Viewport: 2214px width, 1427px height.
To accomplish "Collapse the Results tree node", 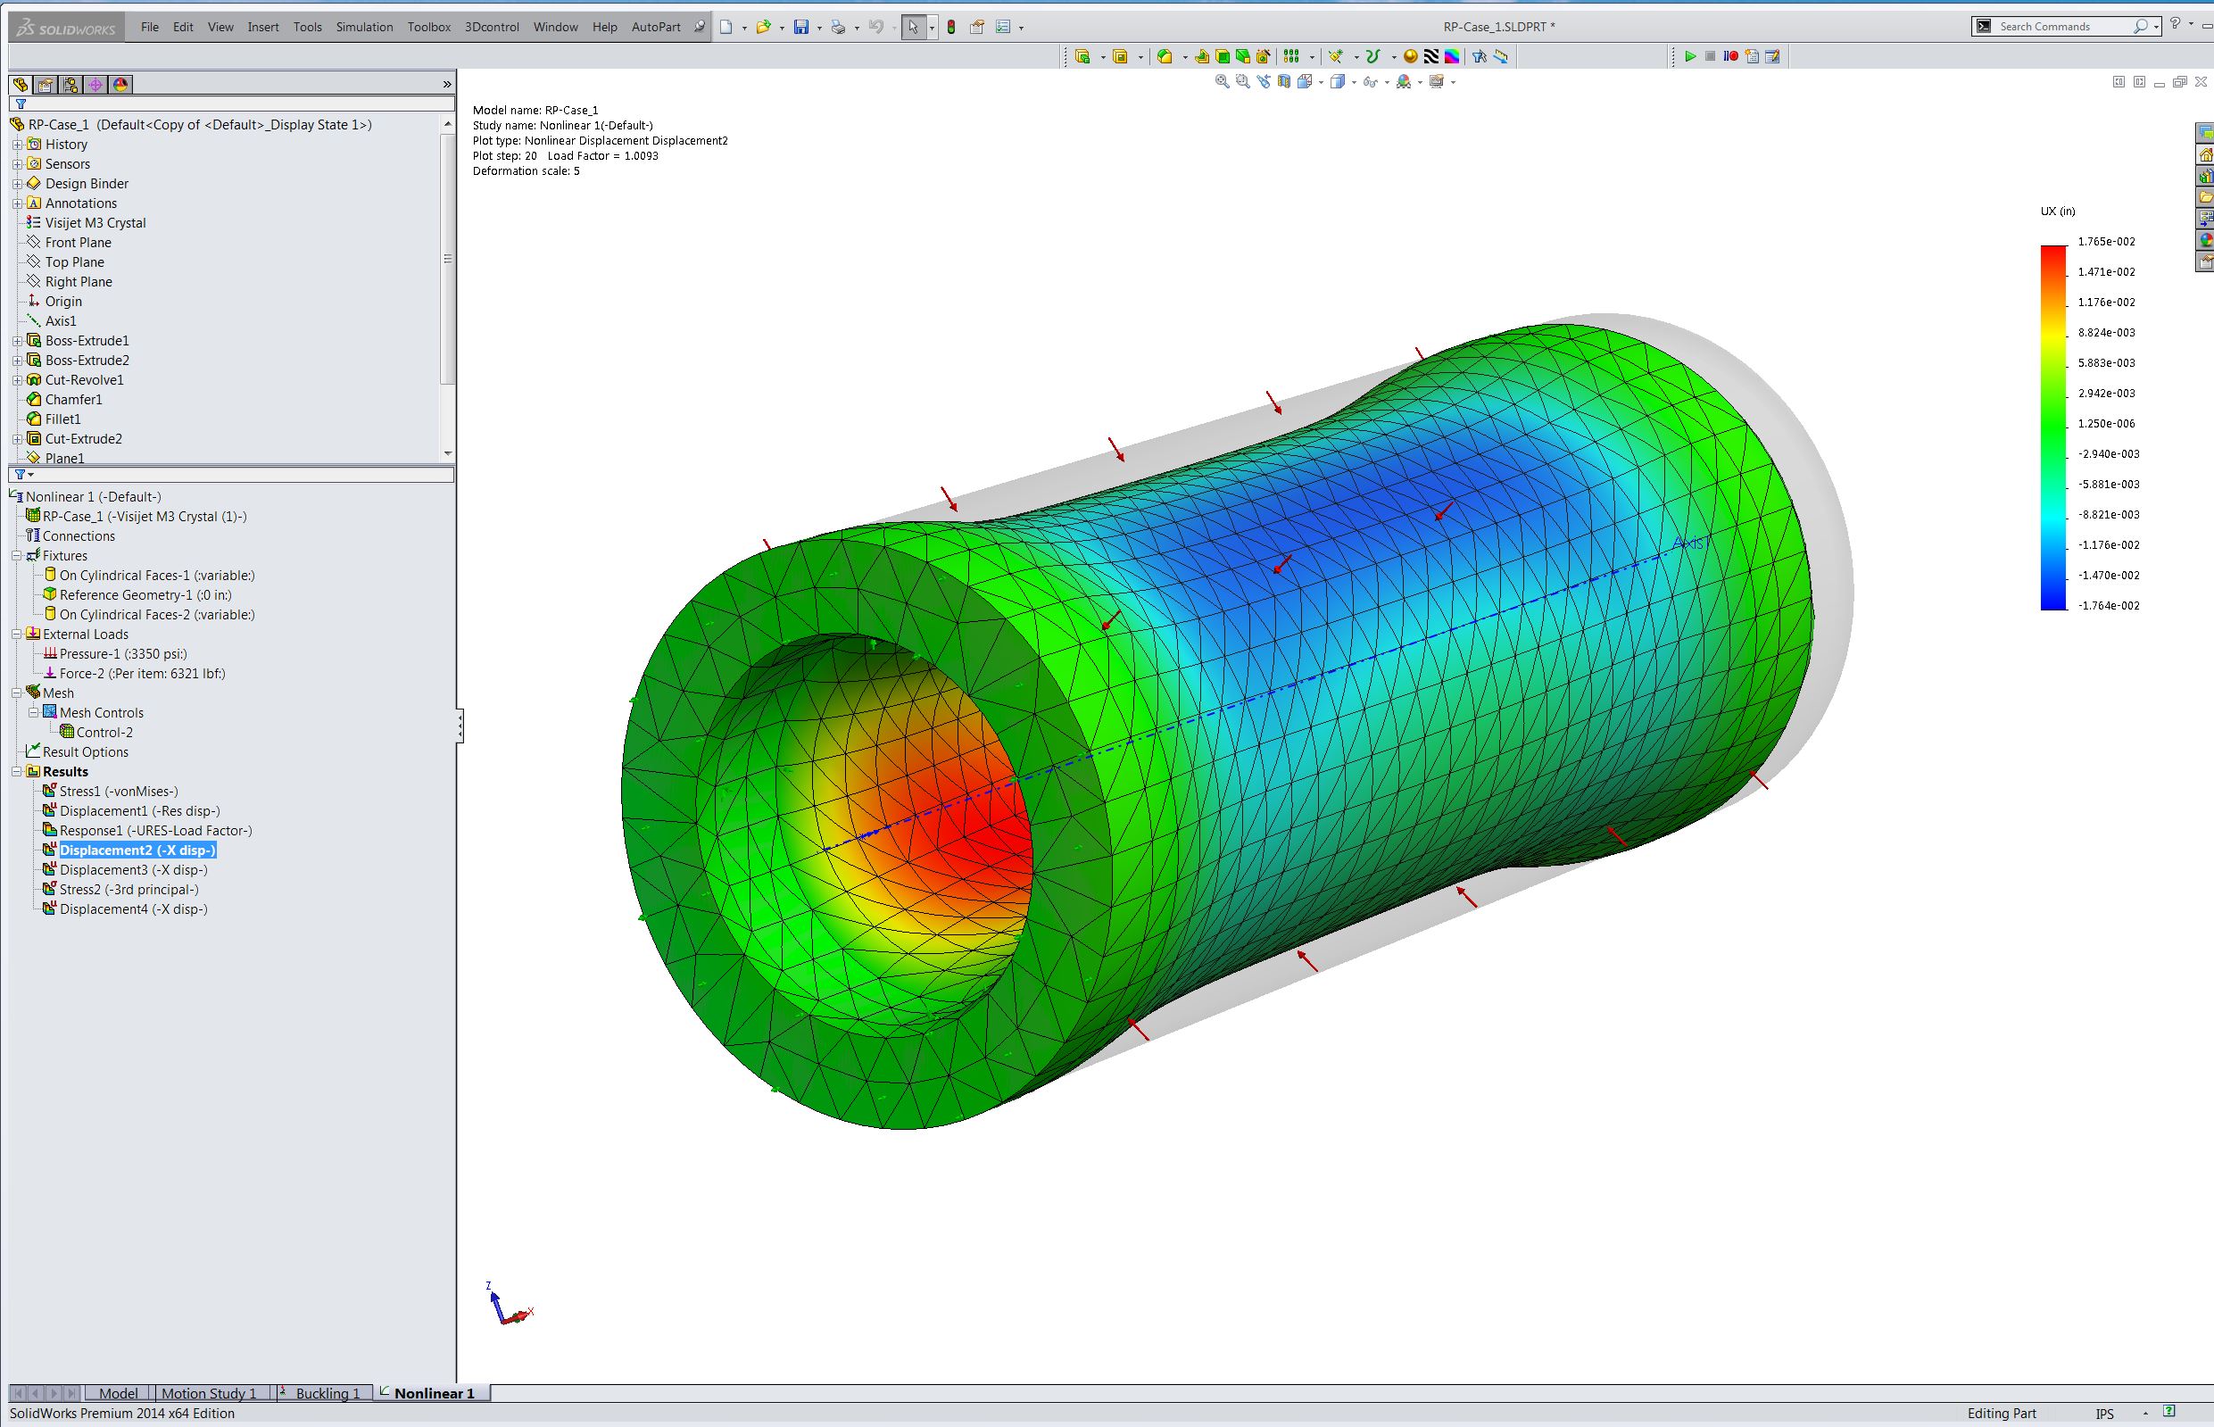I will (17, 772).
